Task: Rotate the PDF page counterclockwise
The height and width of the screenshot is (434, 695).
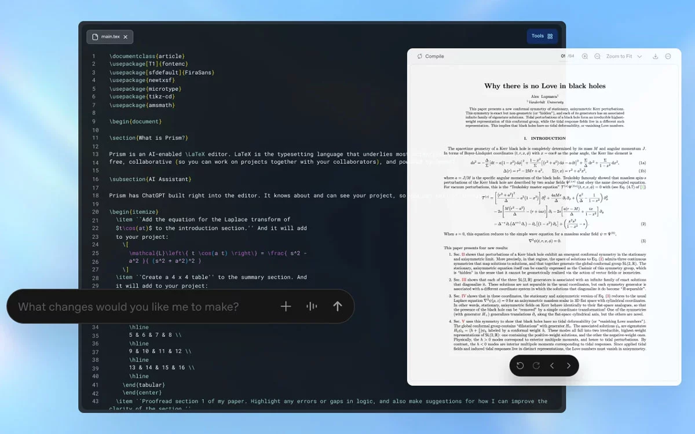Action: click(520, 366)
